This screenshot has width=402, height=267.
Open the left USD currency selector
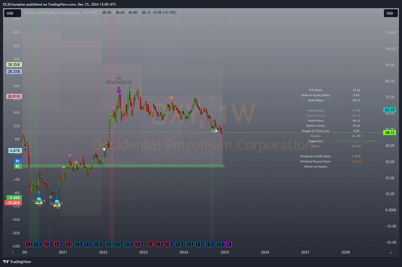(x=12, y=13)
